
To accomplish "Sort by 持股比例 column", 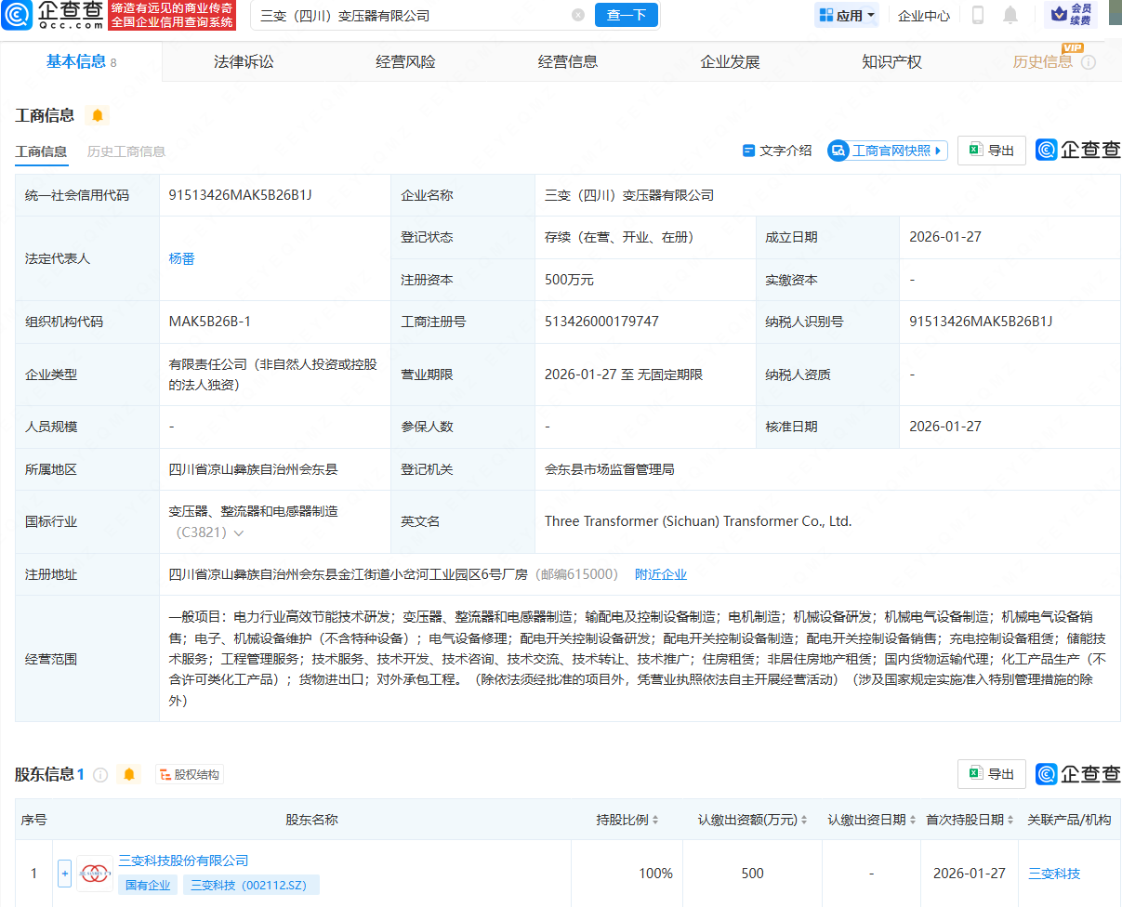I will [627, 820].
